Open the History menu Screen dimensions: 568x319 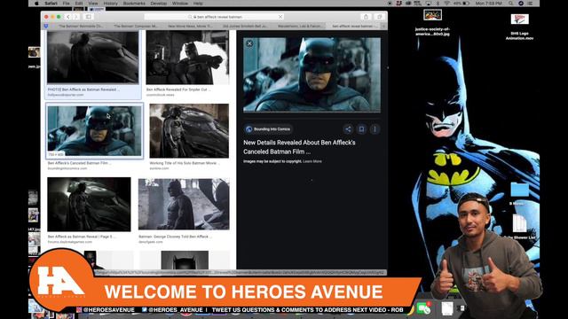(x=110, y=4)
